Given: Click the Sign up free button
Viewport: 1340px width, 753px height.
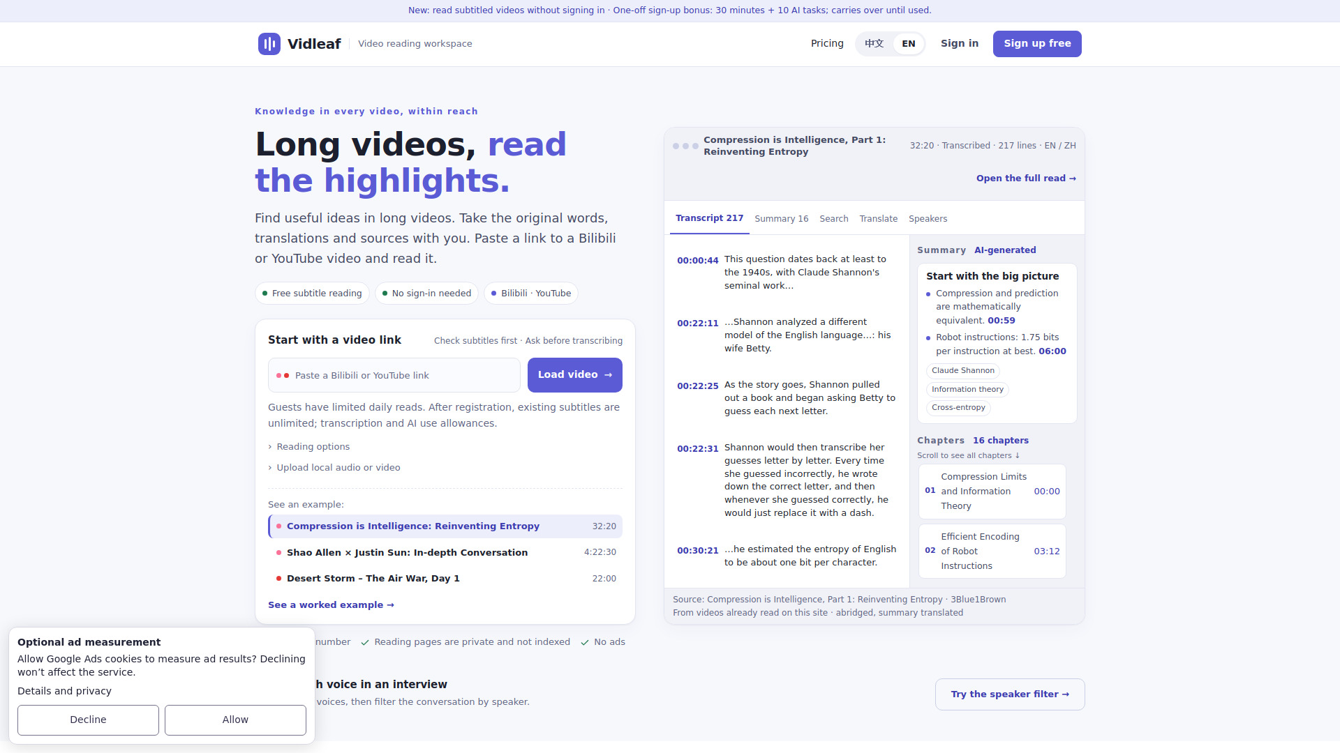Looking at the screenshot, I should click(1037, 44).
